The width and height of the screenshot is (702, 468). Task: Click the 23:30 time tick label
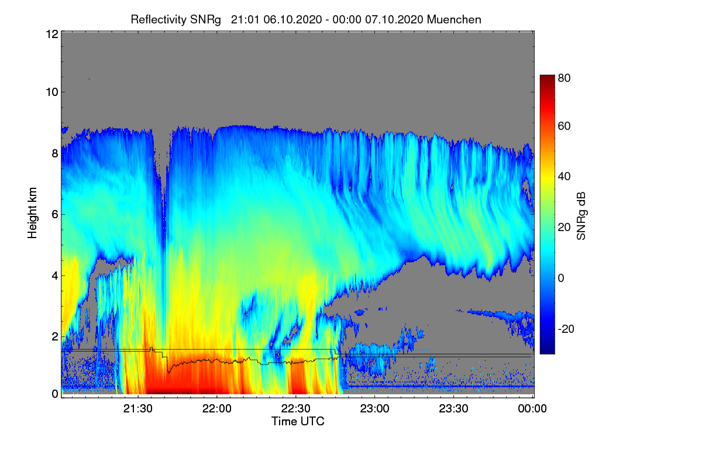pyautogui.click(x=454, y=409)
